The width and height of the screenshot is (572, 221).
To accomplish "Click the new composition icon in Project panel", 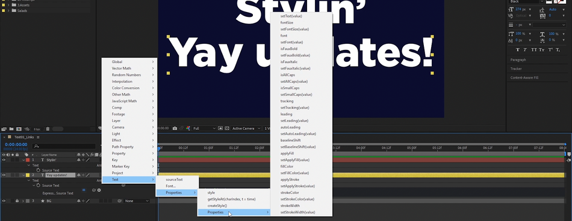I will [19, 129].
